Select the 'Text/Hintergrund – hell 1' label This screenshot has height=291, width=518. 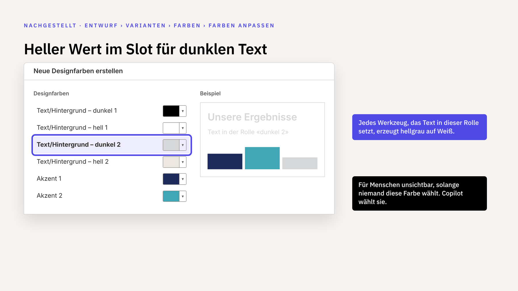72,128
